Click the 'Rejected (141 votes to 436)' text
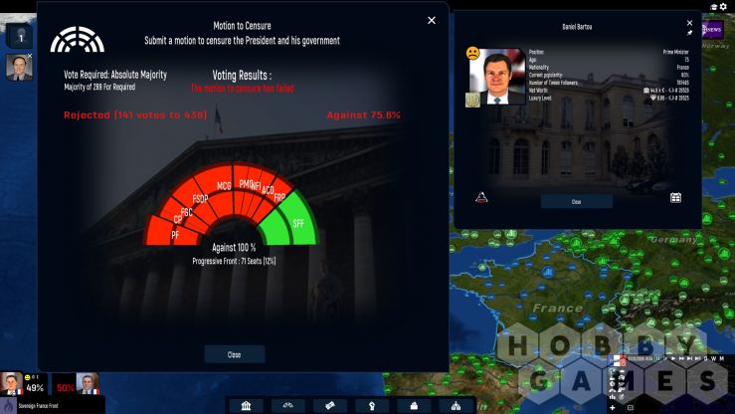Screen dimensions: 735x414 tap(135, 114)
